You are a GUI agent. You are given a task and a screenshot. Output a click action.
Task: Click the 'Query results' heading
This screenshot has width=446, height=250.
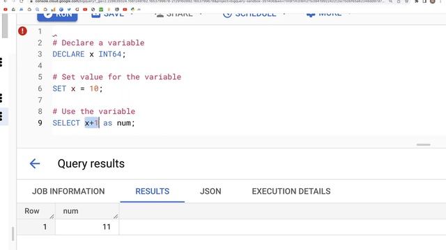pyautogui.click(x=91, y=164)
